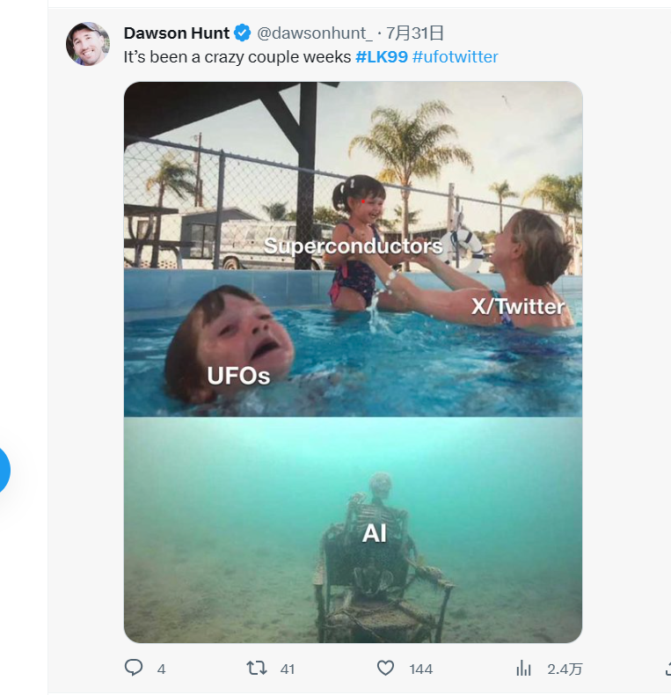
Task: Click the blue circular button on the left edge
Action: point(4,470)
